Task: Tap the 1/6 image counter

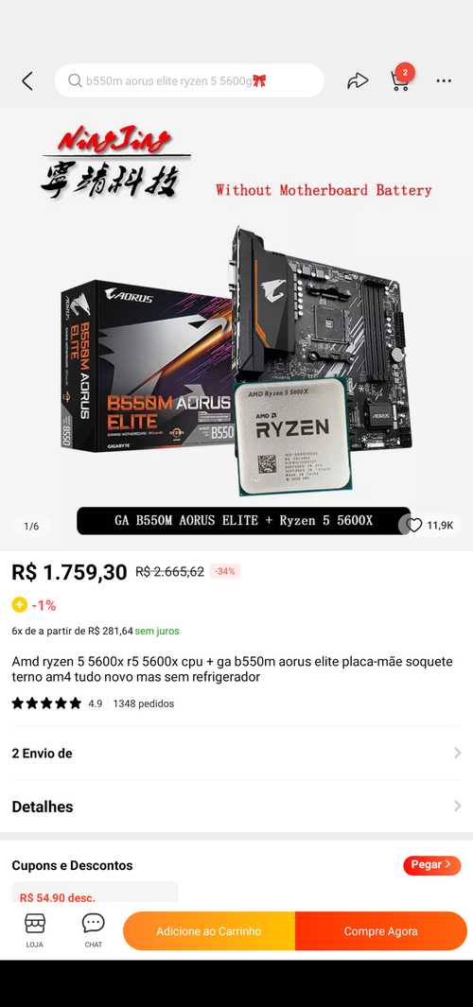Action: click(x=31, y=526)
